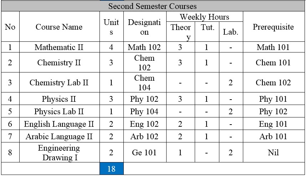The image size is (306, 176).
Task: Click the Prerequisite column header
Action: point(274,26)
